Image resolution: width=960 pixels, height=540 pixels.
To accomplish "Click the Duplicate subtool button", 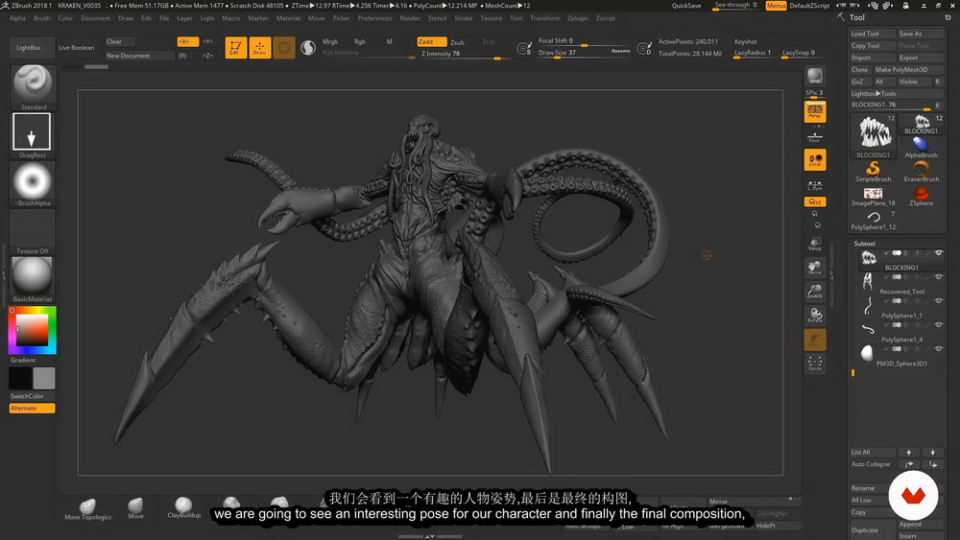I will pyautogui.click(x=872, y=530).
